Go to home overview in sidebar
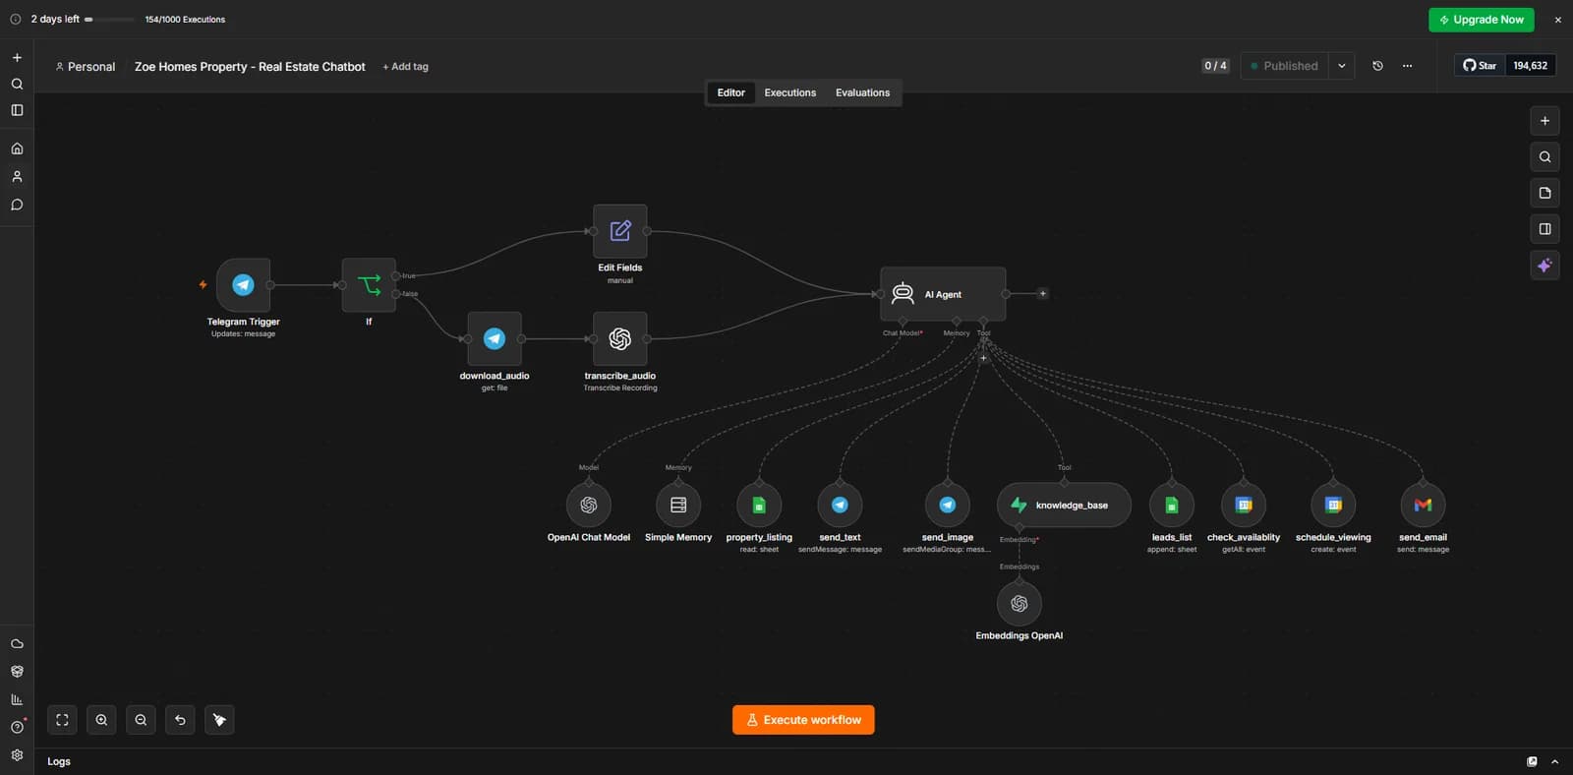The height and width of the screenshot is (775, 1573). pyautogui.click(x=17, y=149)
